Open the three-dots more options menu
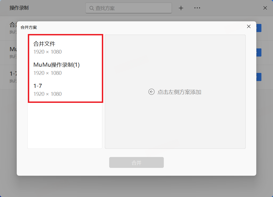Viewport: 273px width, 197px height. 197,8
